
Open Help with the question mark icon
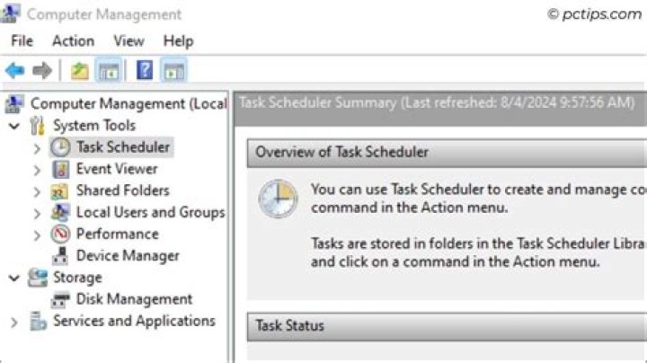[x=145, y=70]
